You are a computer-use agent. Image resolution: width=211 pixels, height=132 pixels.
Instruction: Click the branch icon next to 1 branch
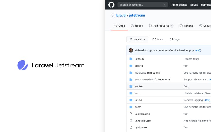coord(153,39)
